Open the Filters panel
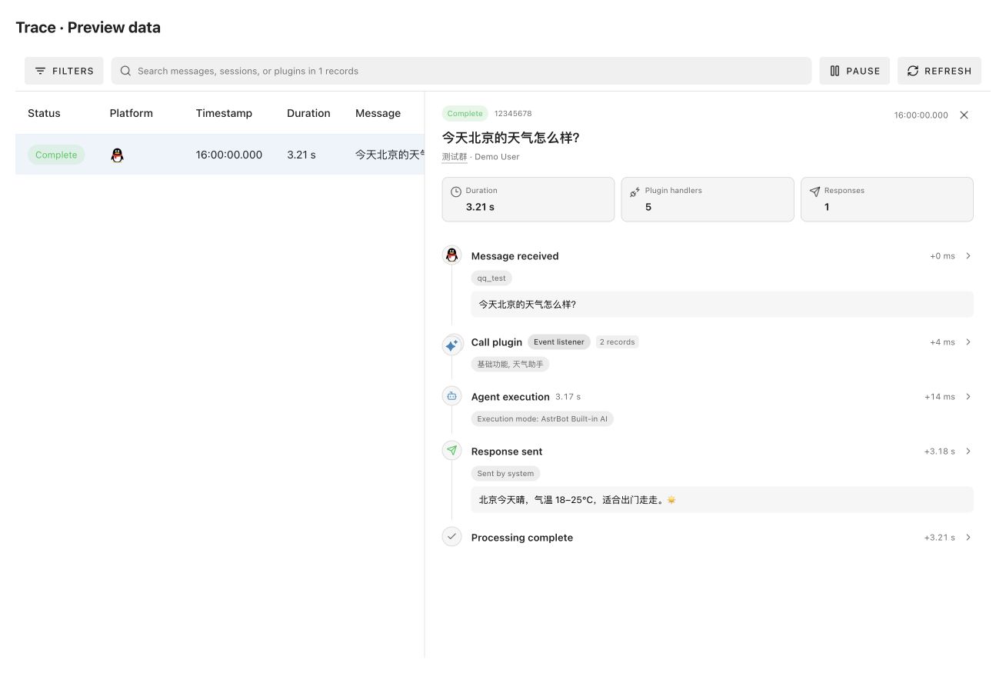Screen dimensions: 1006x673 point(64,71)
